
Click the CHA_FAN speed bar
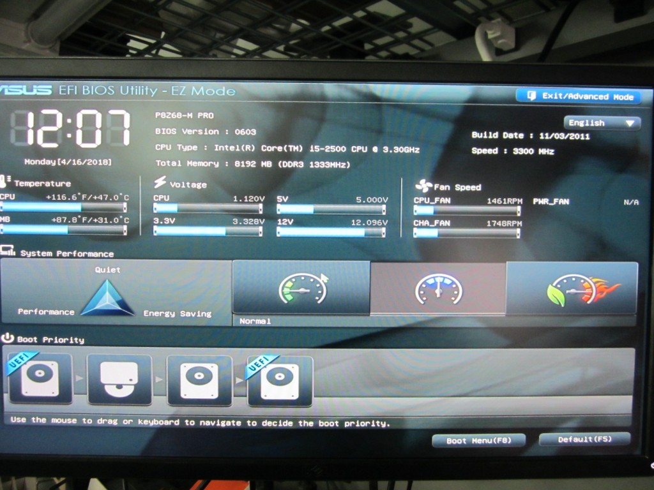click(467, 234)
